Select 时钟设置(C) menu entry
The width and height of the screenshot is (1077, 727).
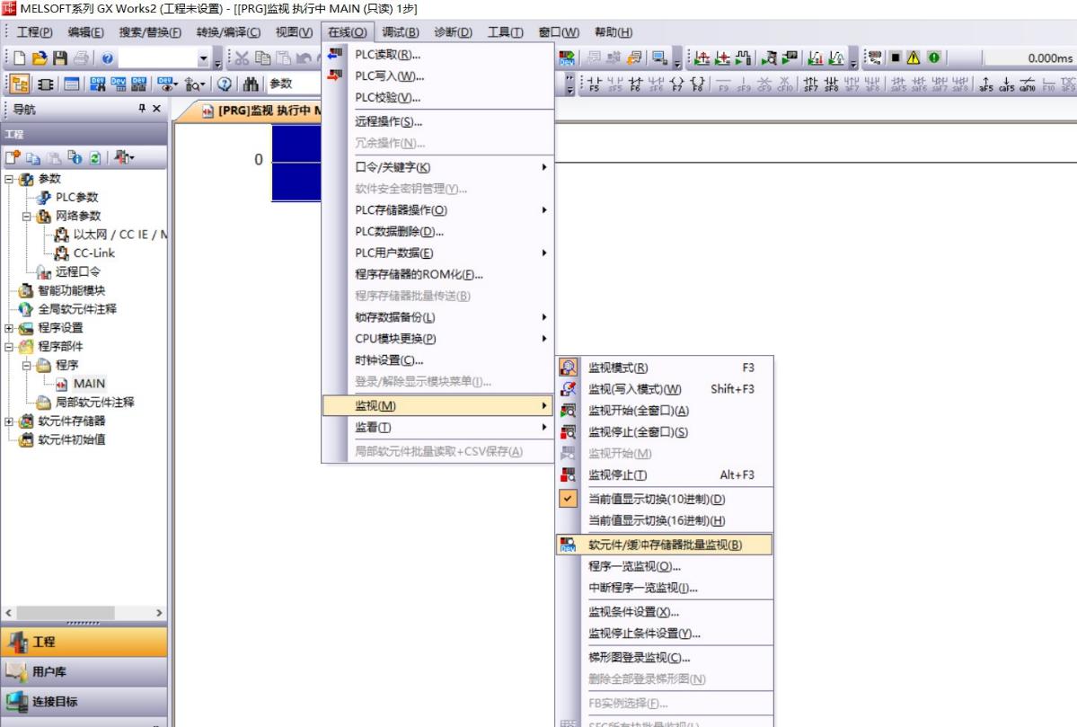[437, 360]
